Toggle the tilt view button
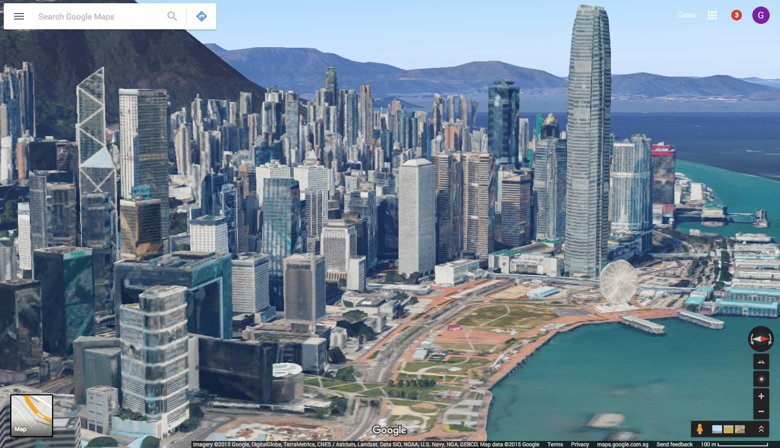Screen dimensions: 780x448 tap(761, 362)
